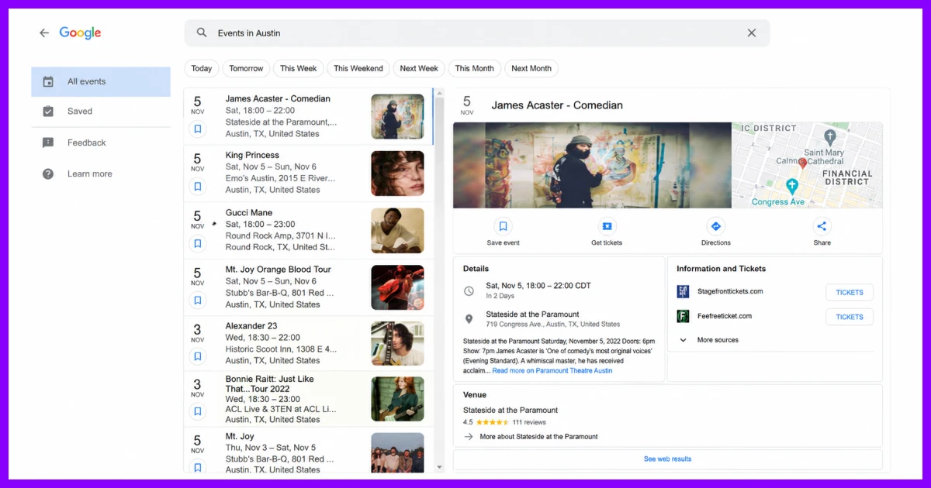Click the event list scrollbar down arrow
931x488 pixels.
coord(439,467)
